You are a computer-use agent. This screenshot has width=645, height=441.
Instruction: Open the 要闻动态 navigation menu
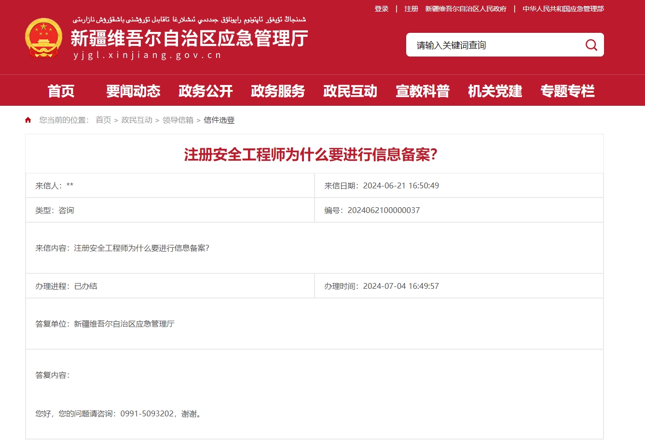[x=133, y=91]
